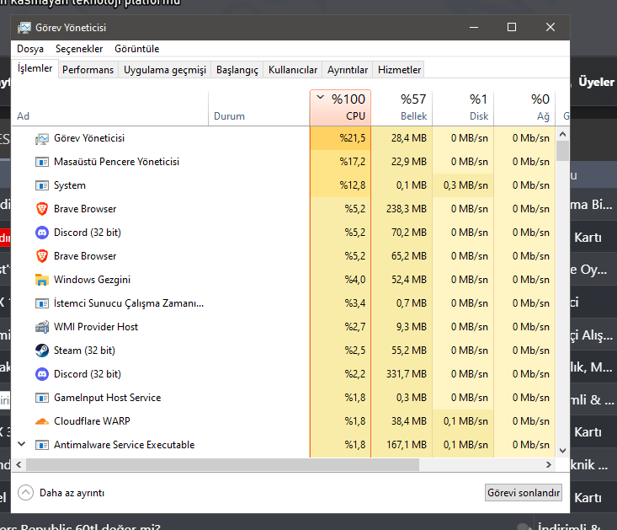Click the horizontal scrollbar thumb
Image resolution: width=617 pixels, height=530 pixels.
coord(223,464)
